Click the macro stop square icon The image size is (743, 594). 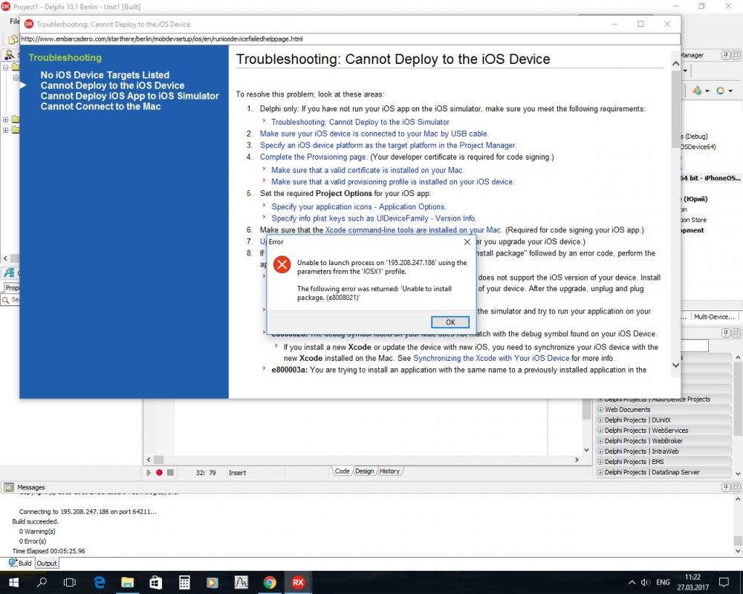coord(170,472)
